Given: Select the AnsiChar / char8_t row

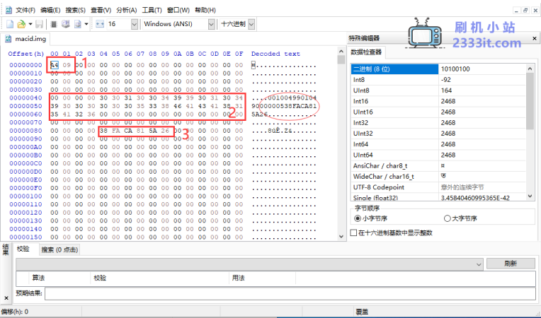Looking at the screenshot, I should (x=438, y=165).
